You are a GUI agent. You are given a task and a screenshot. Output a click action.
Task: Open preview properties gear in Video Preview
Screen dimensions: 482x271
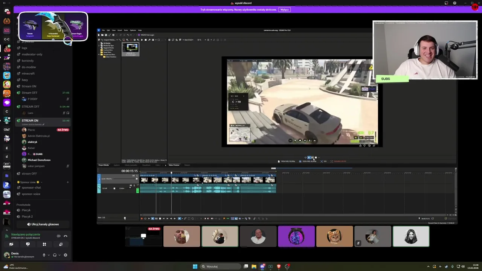pyautogui.click(x=169, y=40)
